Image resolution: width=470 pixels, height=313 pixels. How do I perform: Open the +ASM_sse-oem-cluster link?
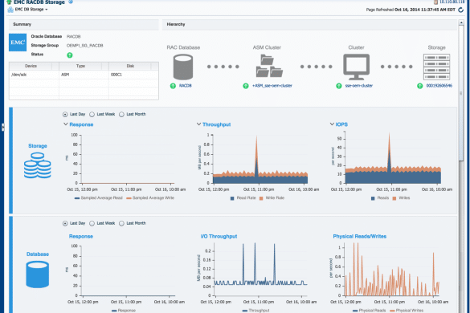(x=272, y=86)
